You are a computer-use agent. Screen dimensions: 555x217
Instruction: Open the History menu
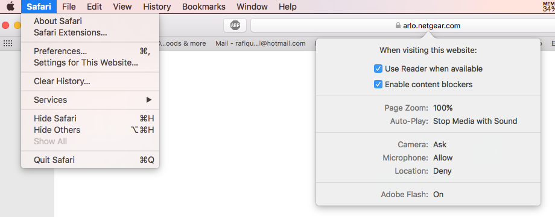(x=157, y=7)
